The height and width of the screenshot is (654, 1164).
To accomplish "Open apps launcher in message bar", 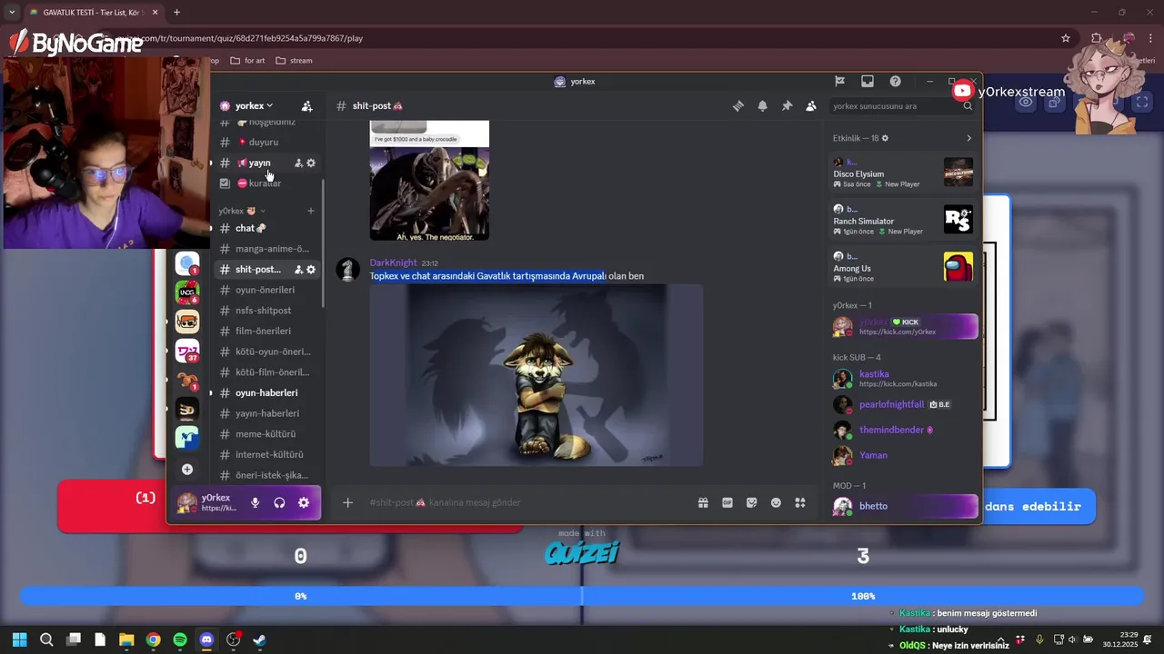I will 800,502.
